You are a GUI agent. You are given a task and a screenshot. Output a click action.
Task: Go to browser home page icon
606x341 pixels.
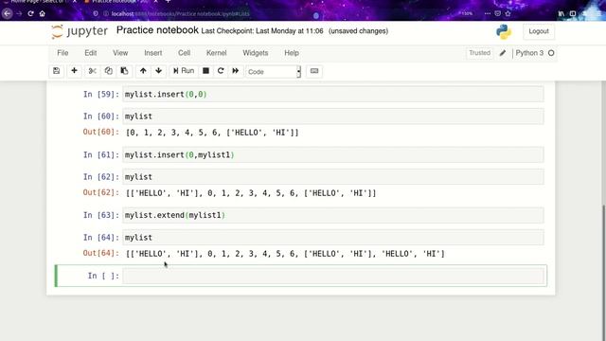tap(42, 13)
